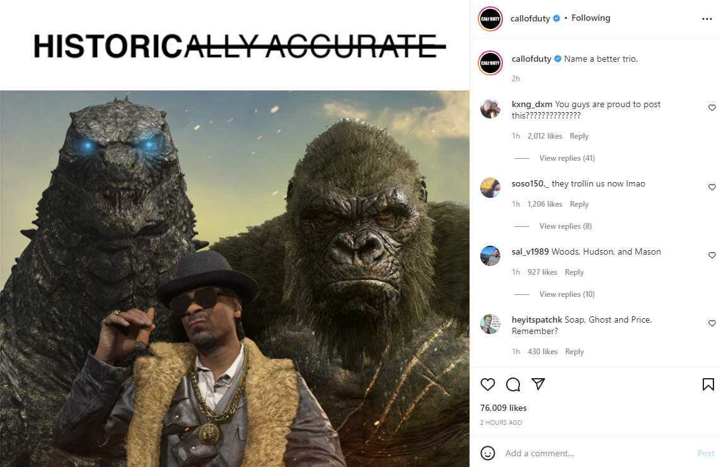Open the three-dot more options menu

tap(707, 19)
